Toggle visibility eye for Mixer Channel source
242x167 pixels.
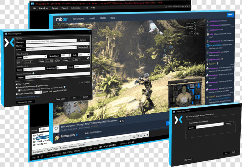pyautogui.click(x=34, y=142)
